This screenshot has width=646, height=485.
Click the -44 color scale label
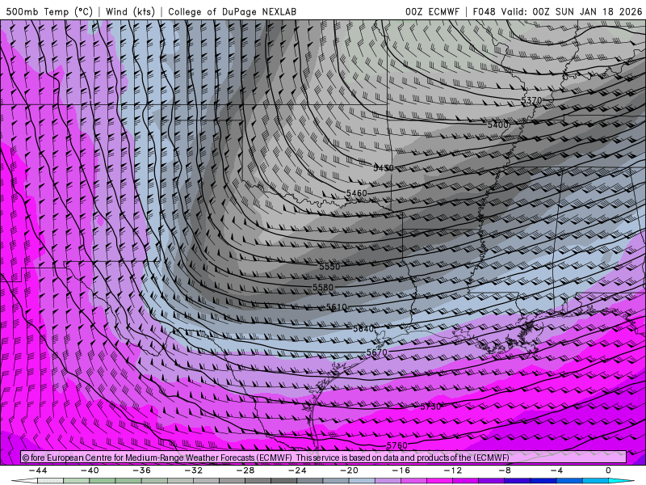[38, 470]
